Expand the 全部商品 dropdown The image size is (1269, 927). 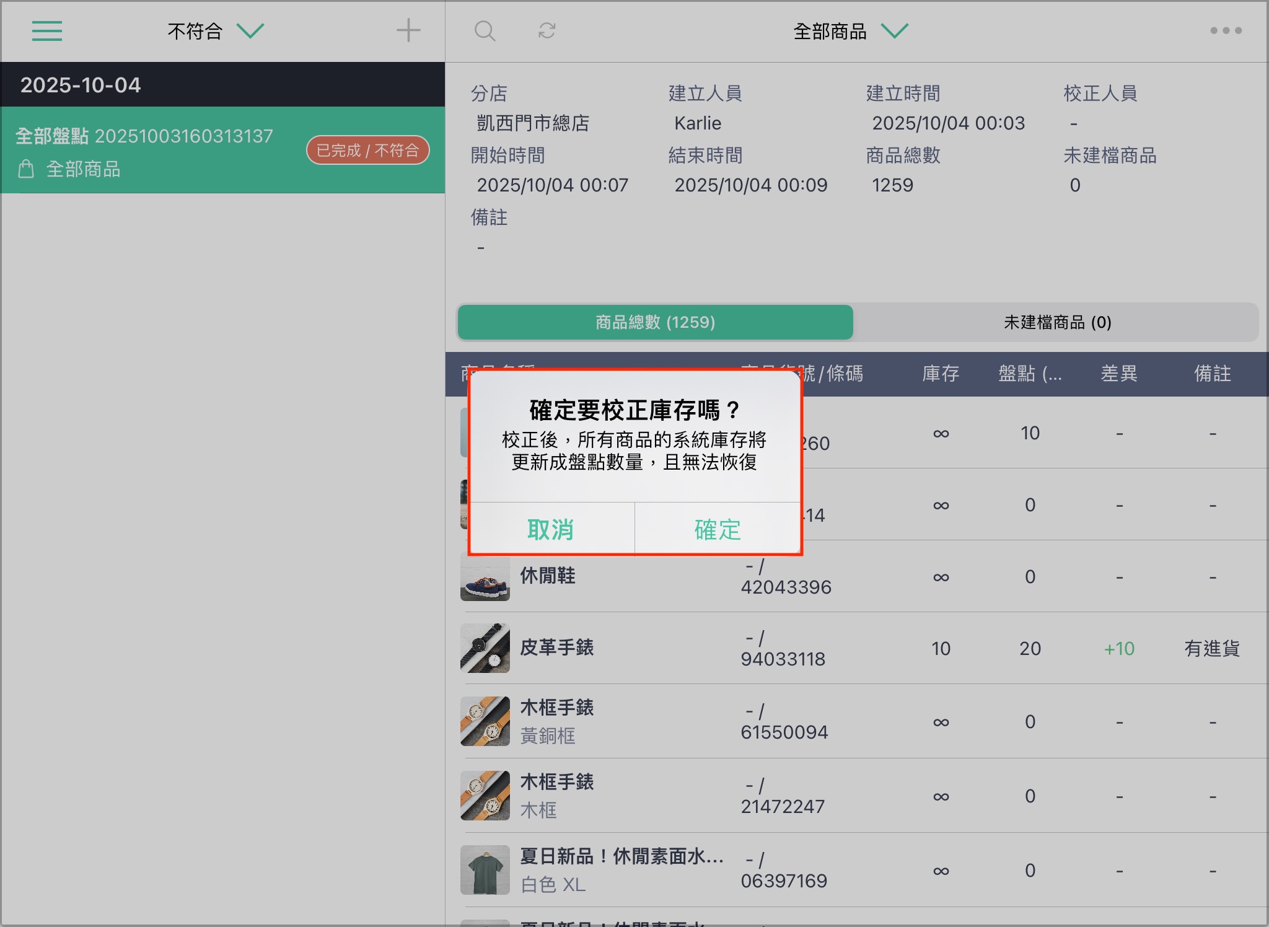tap(850, 31)
